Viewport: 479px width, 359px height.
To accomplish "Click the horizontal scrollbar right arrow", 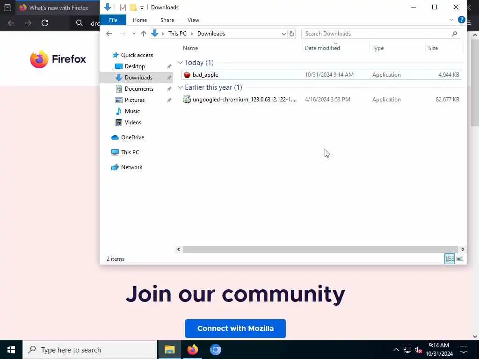I will coord(463,250).
